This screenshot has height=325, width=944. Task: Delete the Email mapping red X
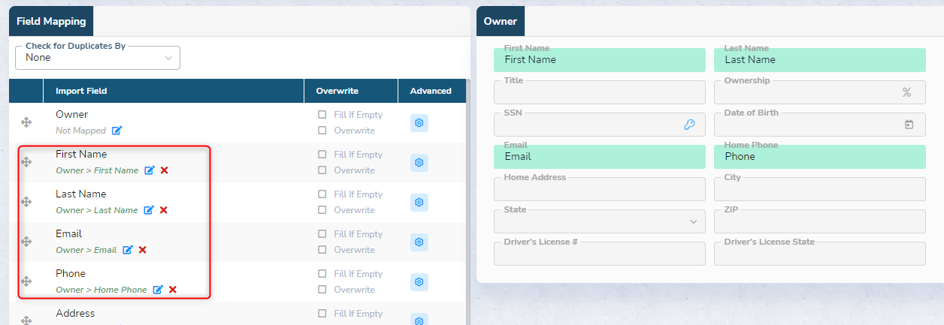[142, 250]
